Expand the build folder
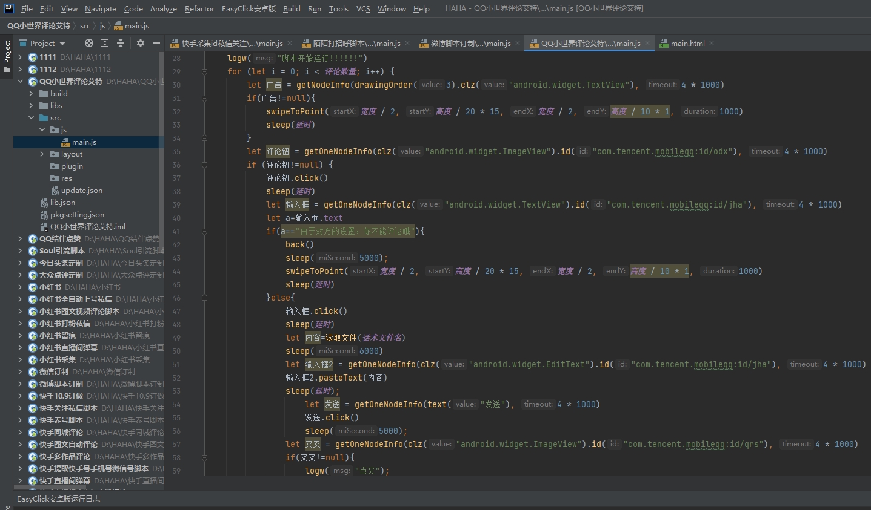871x510 pixels. (31, 94)
